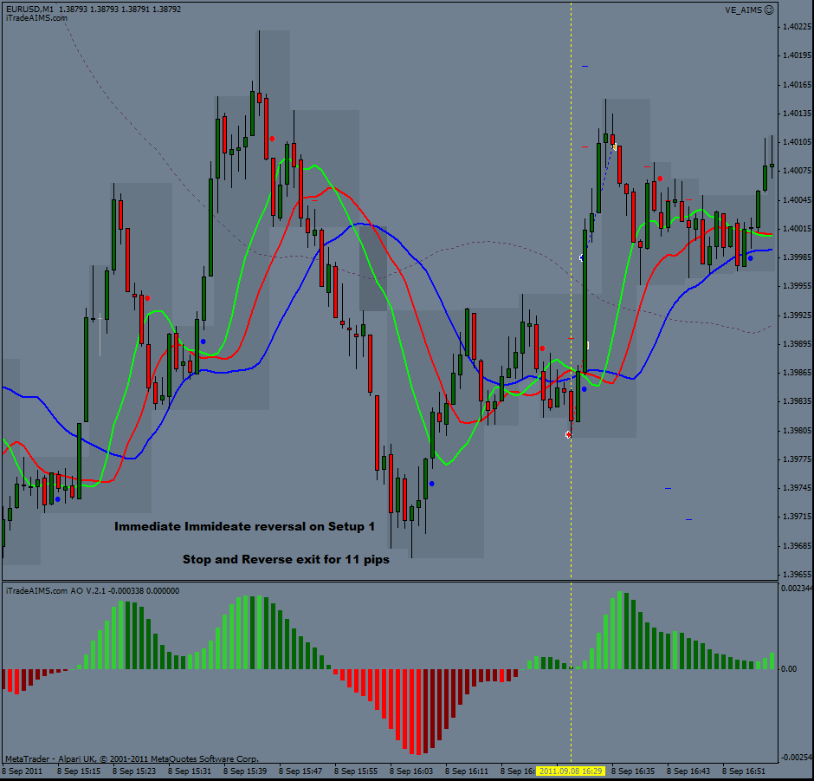Click the 1.39715 price level on axis
Viewport: 814px width, 781px height.
[x=797, y=517]
